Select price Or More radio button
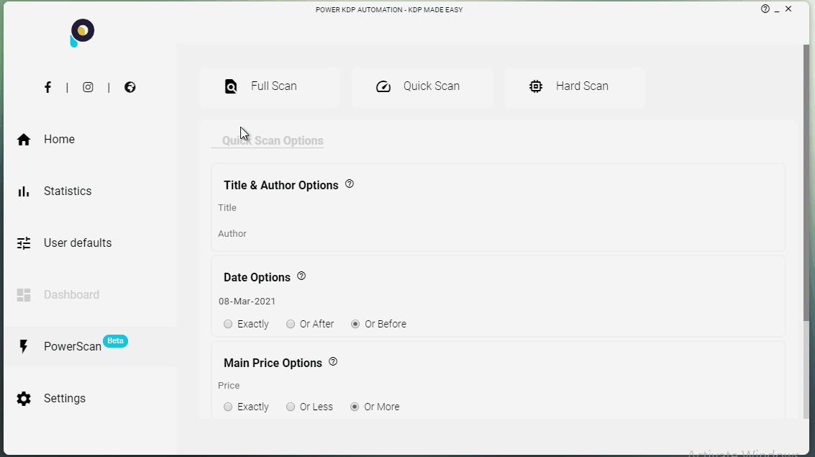The image size is (815, 457). [355, 407]
